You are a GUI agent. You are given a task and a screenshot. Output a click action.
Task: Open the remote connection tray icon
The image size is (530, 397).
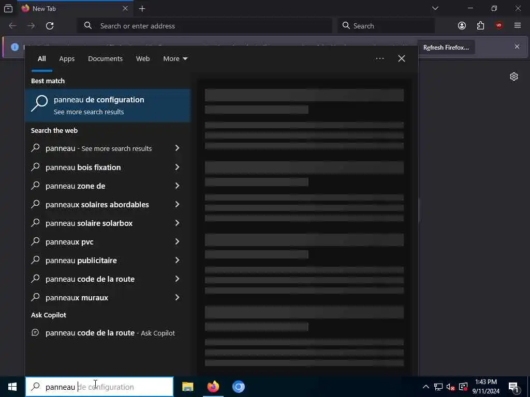click(x=463, y=387)
